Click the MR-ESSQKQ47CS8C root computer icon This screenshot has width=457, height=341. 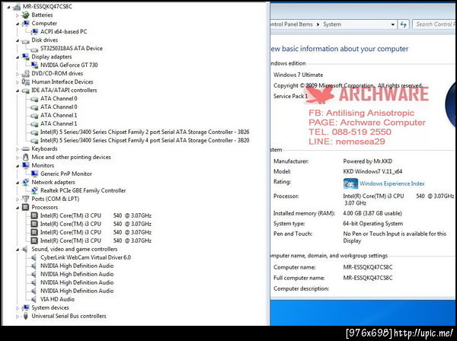17,7
